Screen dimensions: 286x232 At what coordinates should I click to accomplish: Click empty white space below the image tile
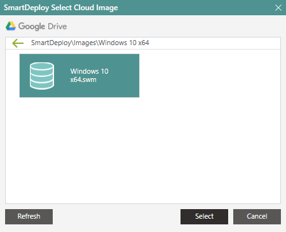pos(143,151)
